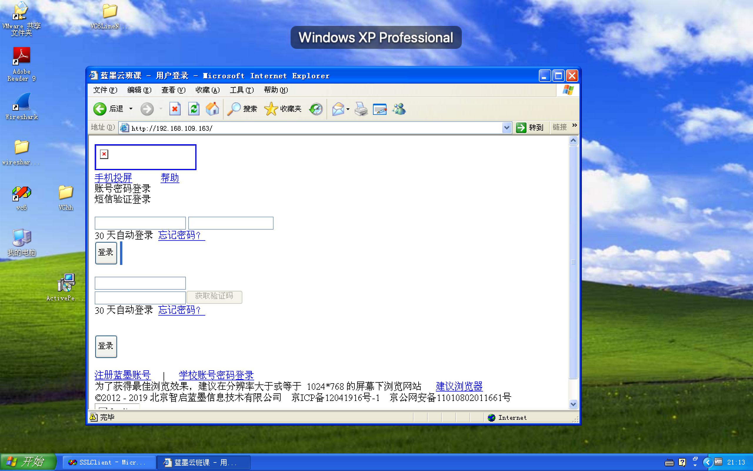Click the vm tray icon
This screenshot has width=753, height=471.
(x=718, y=462)
